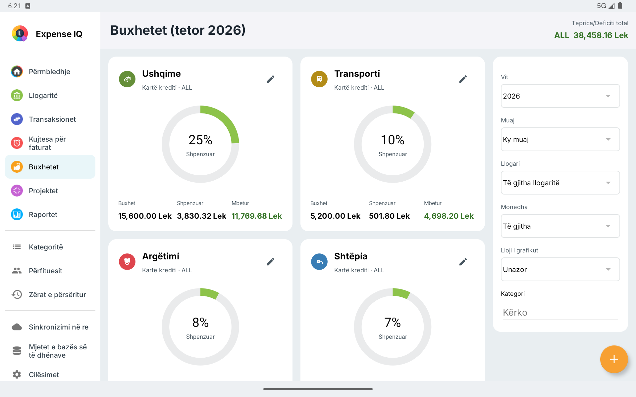The width and height of the screenshot is (636, 397).
Task: Click Argëtimi 8% progress ring
Action: [x=200, y=327]
